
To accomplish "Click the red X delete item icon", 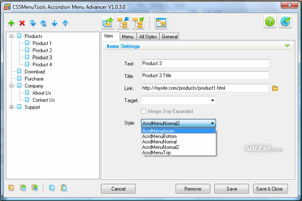I will [22, 23].
